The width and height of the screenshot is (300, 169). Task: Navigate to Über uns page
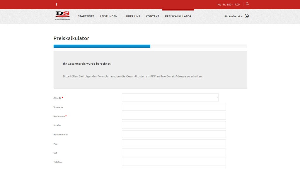(x=133, y=16)
